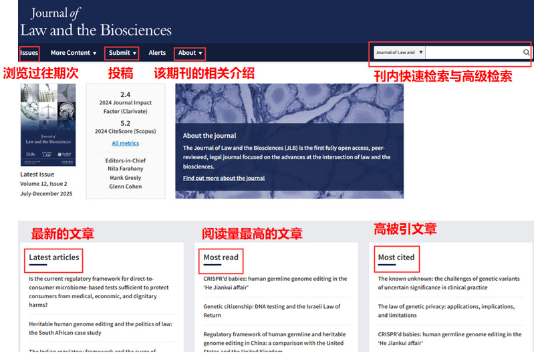
Task: Open Journal of Law and Biosciences logo
Action: tap(96, 21)
